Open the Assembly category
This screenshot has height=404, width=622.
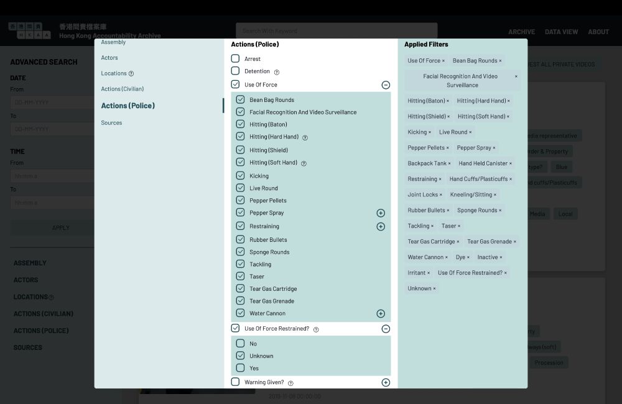tap(113, 42)
